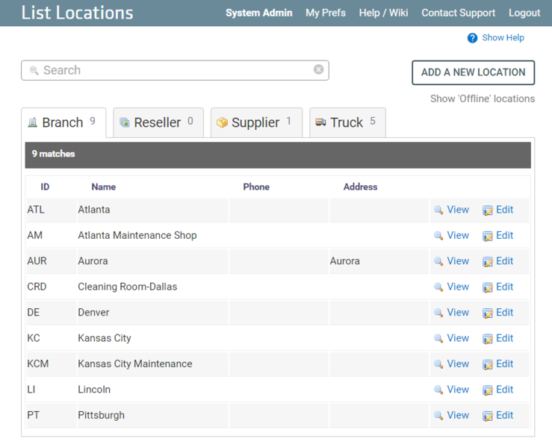Click the truck icon on Truck tab
552x447 pixels.
click(320, 122)
